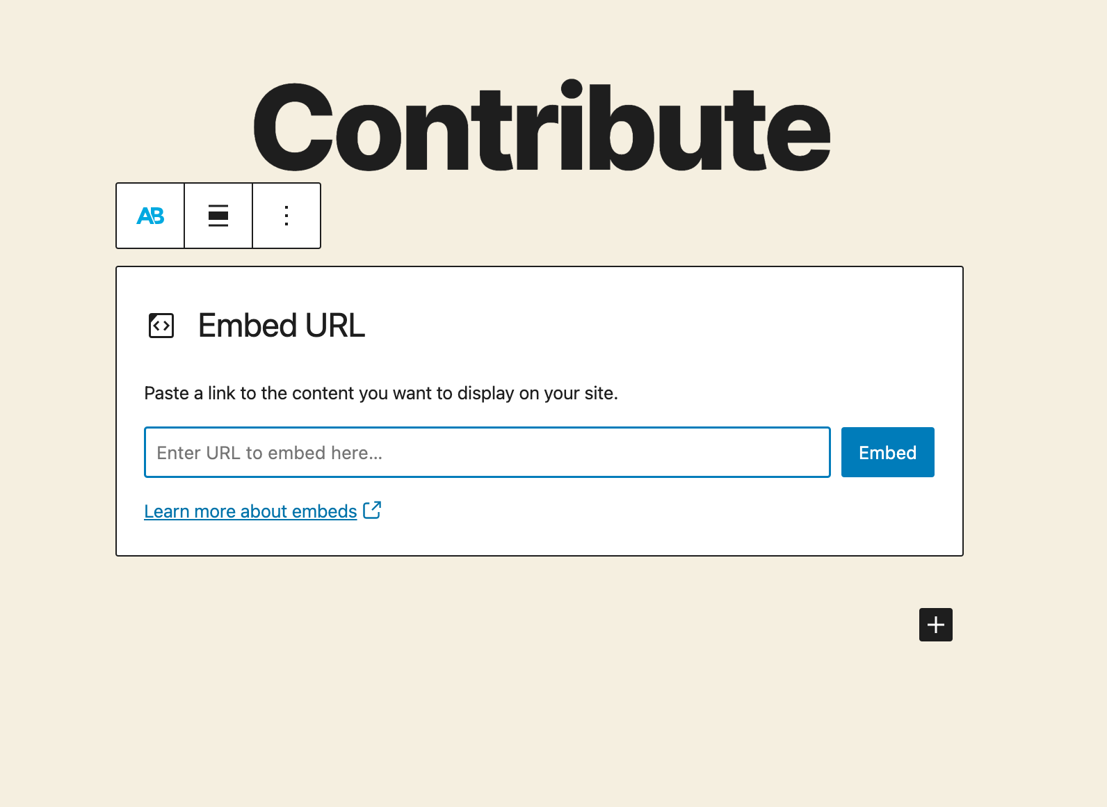Click the empty beige canvas below the block
Image resolution: width=1107 pixels, height=807 pixels.
(487, 696)
